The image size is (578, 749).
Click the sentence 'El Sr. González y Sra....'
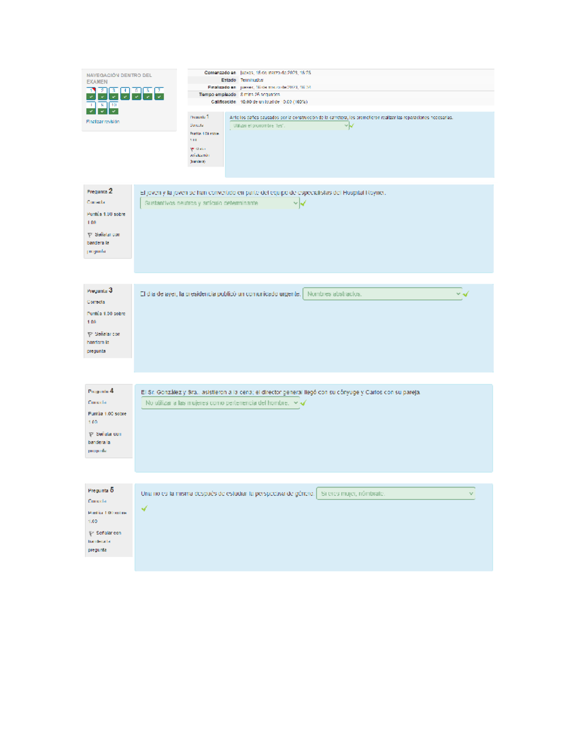(281, 392)
